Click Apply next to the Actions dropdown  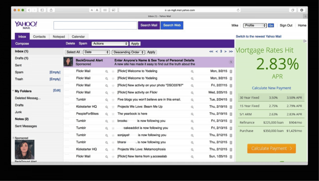pos(135,44)
